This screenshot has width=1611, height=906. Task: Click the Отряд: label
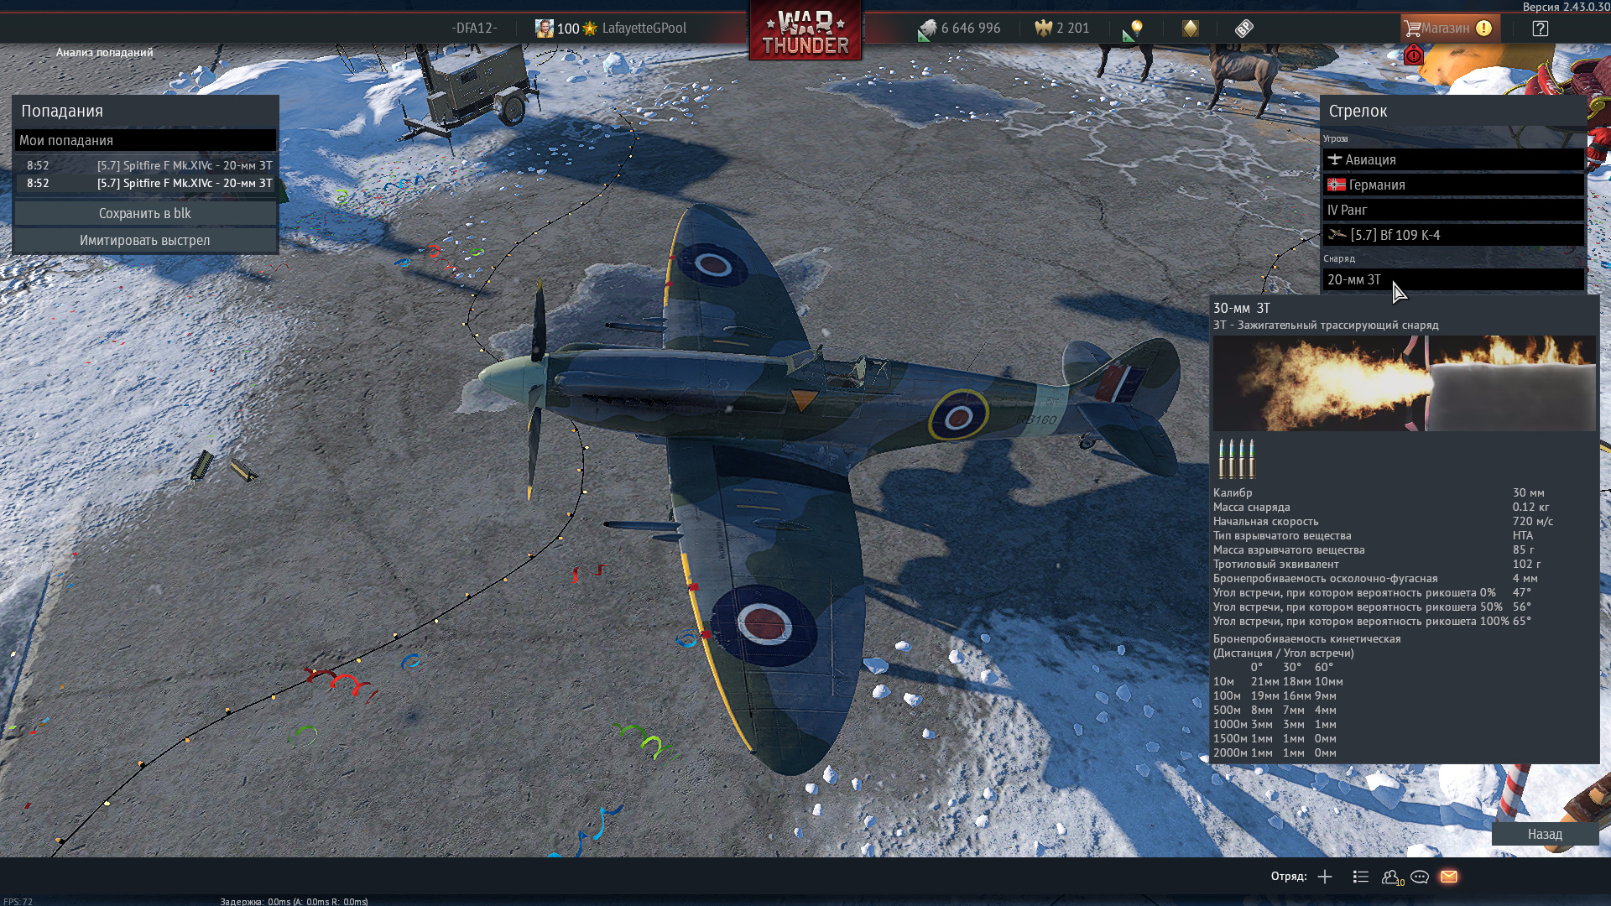pos(1289,876)
